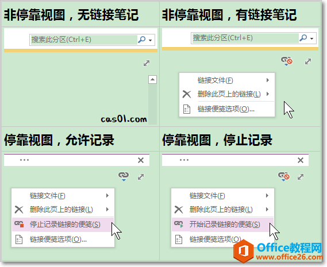Click search magnifier icon in 无链接笔记 panel
The width and height of the screenshot is (327, 267).
pos(142,40)
